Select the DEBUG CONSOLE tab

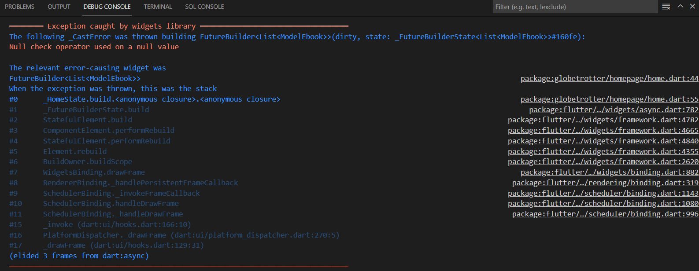(107, 7)
